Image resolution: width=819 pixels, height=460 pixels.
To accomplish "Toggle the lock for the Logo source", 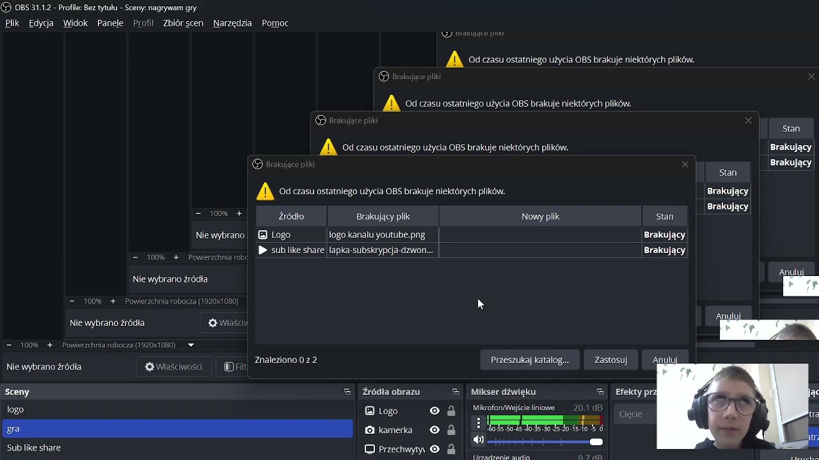I will (x=451, y=411).
